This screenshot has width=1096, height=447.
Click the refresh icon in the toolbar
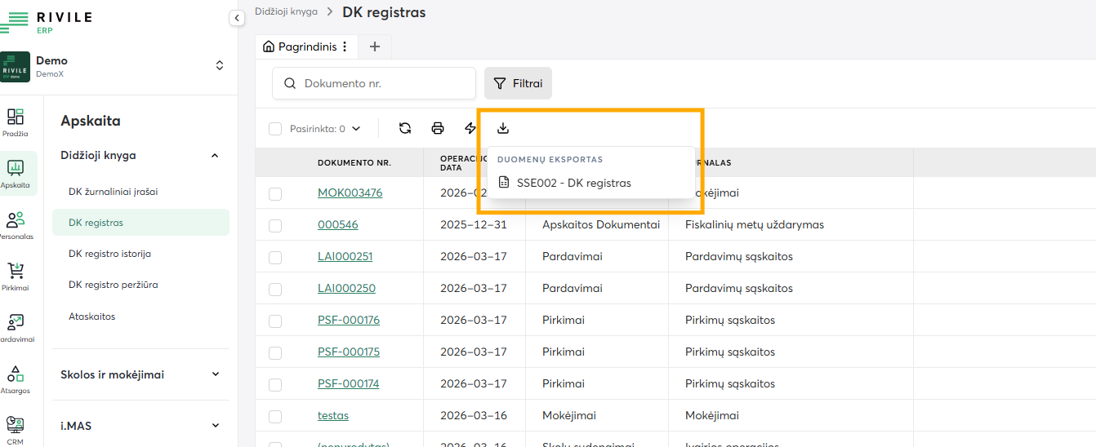404,128
